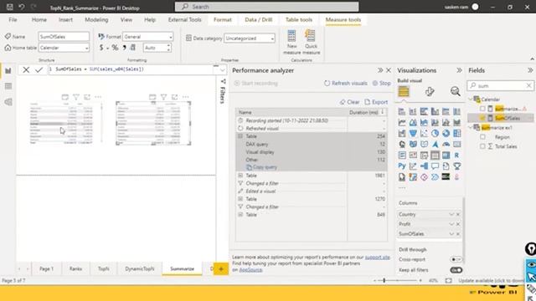Click Copy query under the Table entry
This screenshot has height=301, width=536.
(261, 167)
